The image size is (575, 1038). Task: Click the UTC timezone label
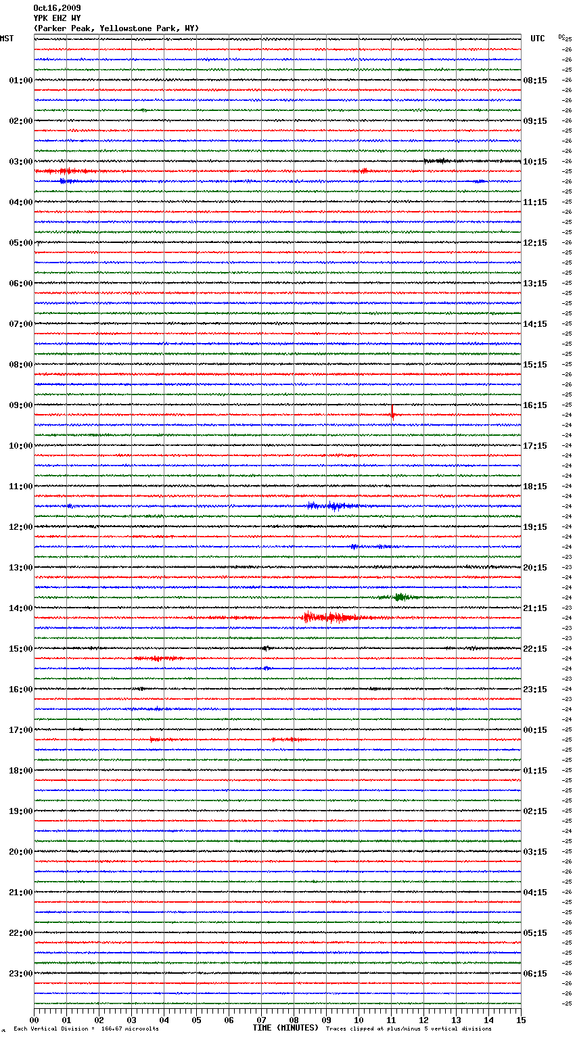(x=537, y=39)
